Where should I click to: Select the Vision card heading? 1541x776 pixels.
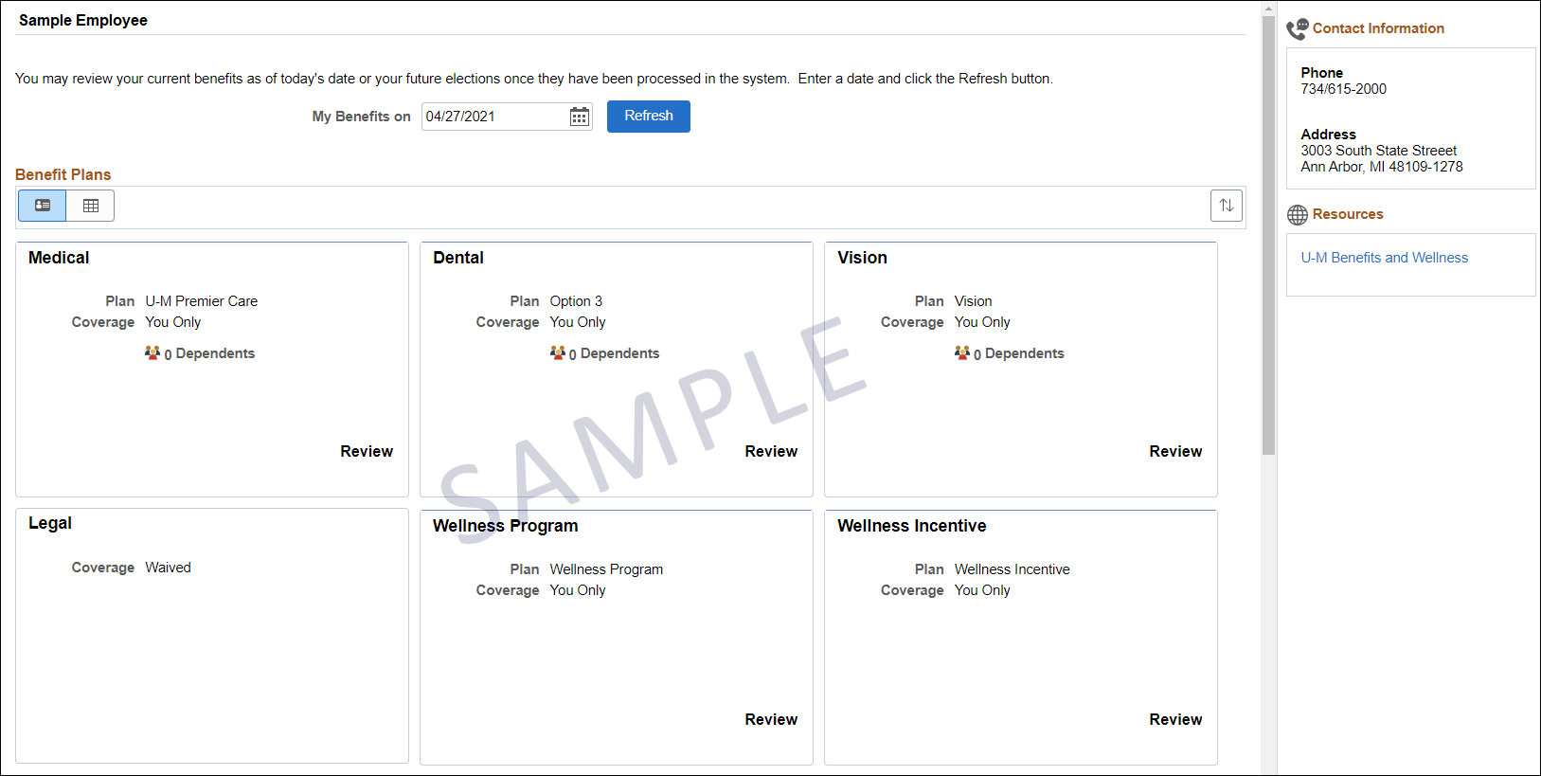tap(862, 258)
